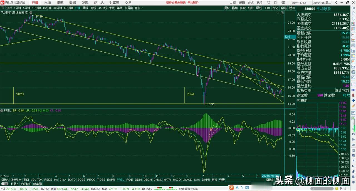Open the 窗口 tab at bottom
Image resolution: width=356 pixels, height=191 pixels.
pos(26,180)
